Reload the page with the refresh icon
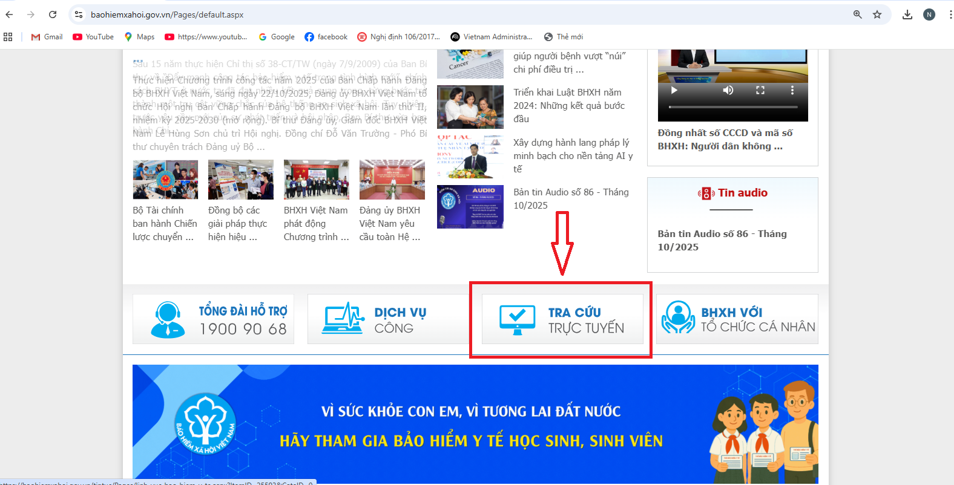The image size is (954, 485). coord(53,15)
